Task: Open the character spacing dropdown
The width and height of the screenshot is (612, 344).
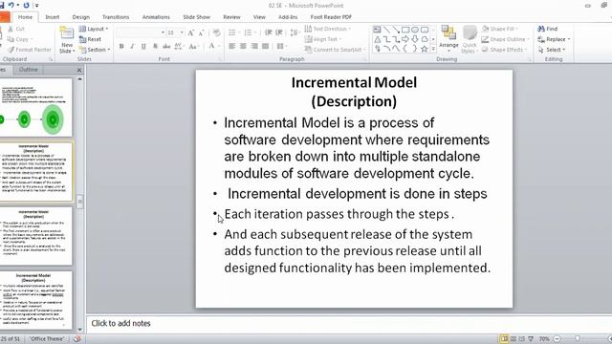Action: tap(179, 47)
